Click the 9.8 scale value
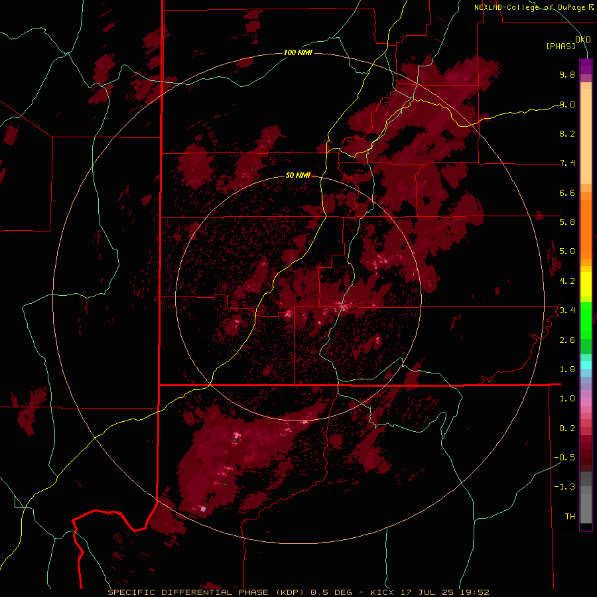 [567, 74]
